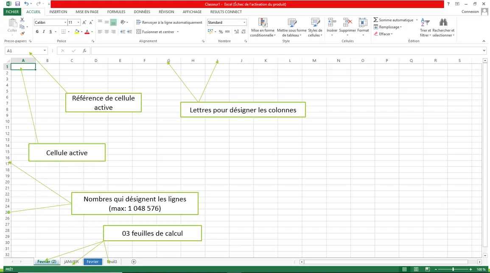Image resolution: width=490 pixels, height=273 pixels.
Task: Add a new sheet with the plus button
Action: 134,262
